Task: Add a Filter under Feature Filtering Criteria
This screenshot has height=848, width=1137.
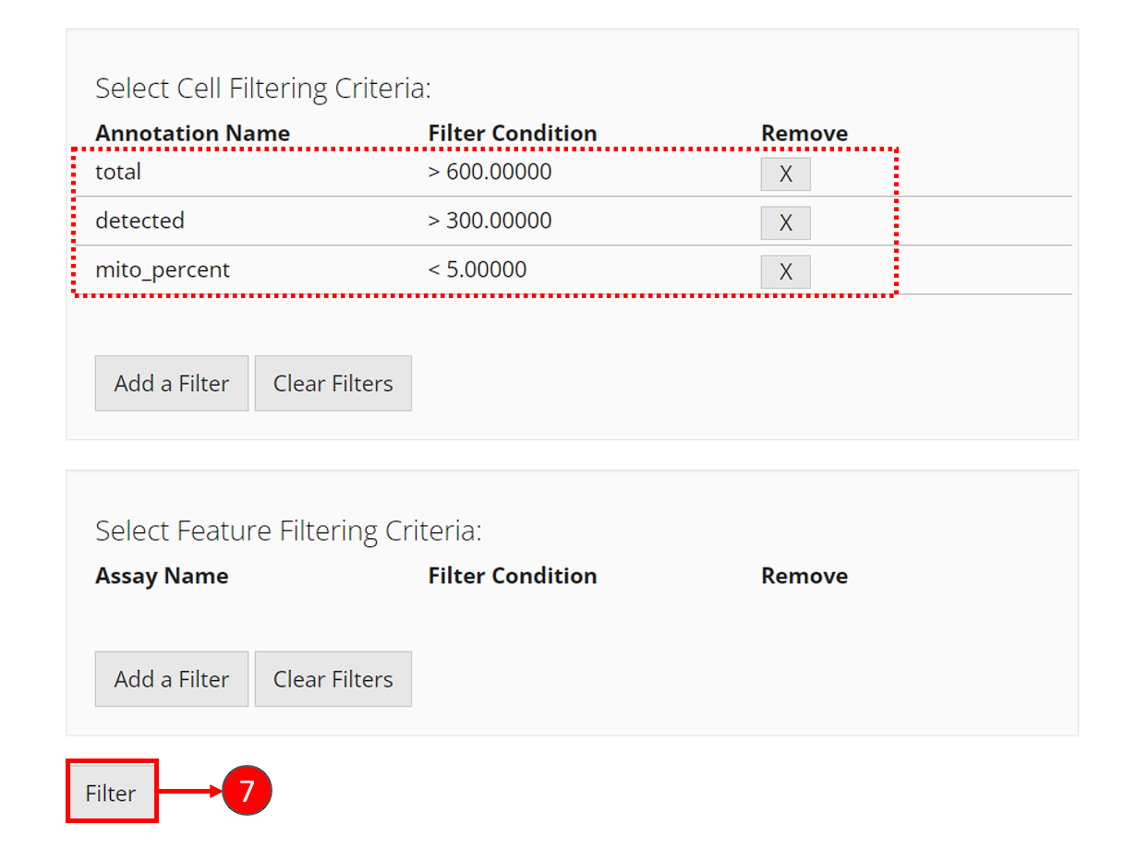Action: [x=171, y=679]
